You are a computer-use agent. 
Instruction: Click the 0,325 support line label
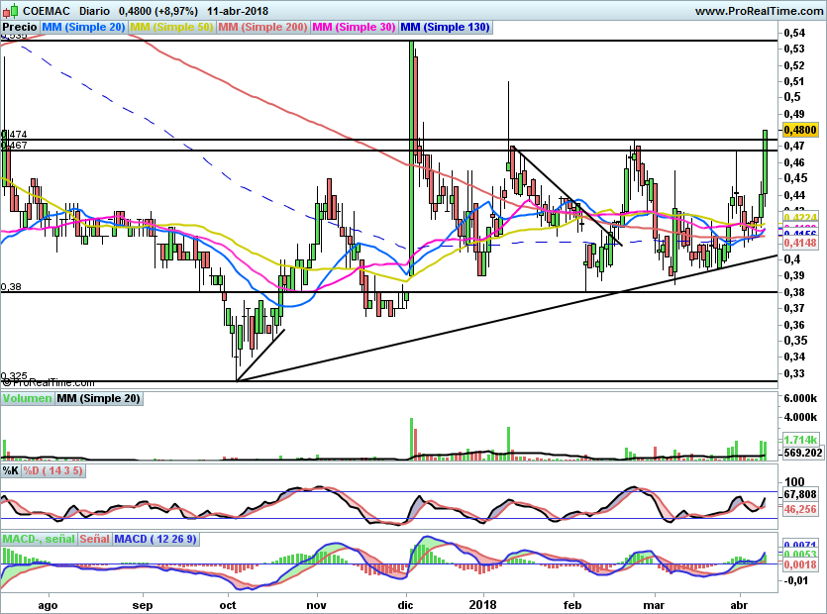click(14, 376)
